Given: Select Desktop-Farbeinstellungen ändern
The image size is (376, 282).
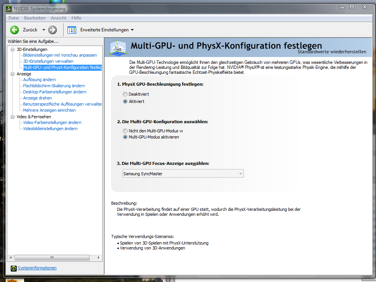Looking at the screenshot, I should pos(54,92).
